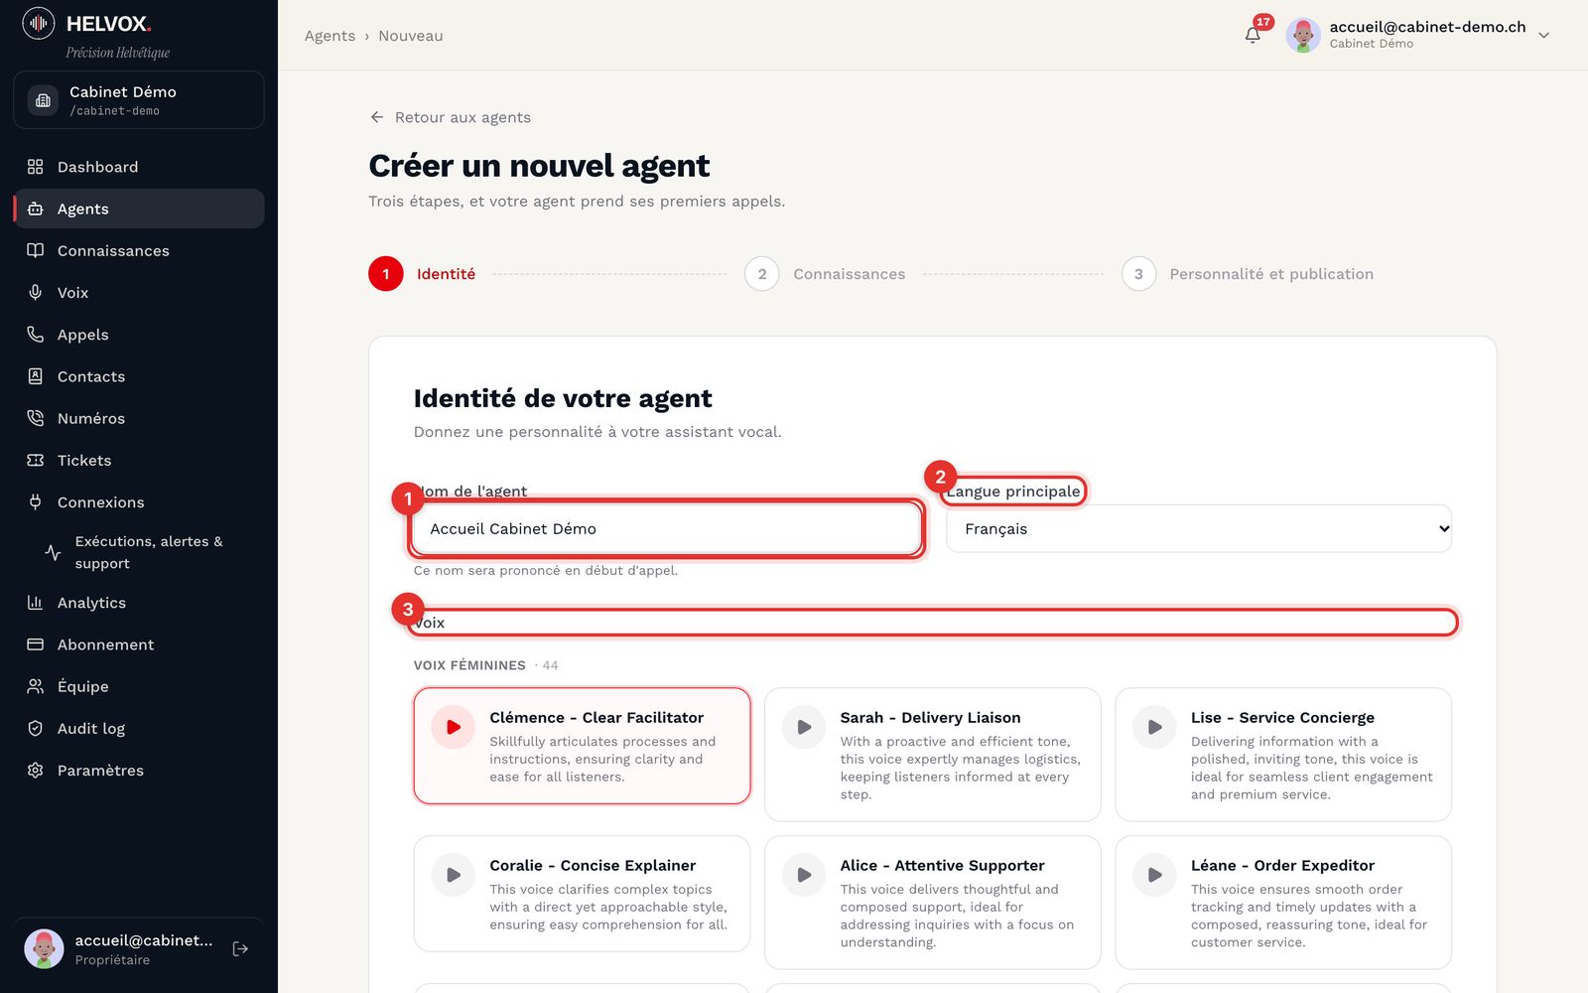Select the Alice - Attentive Supporter voice card
Screen dimensions: 1588x993
pos(933,903)
